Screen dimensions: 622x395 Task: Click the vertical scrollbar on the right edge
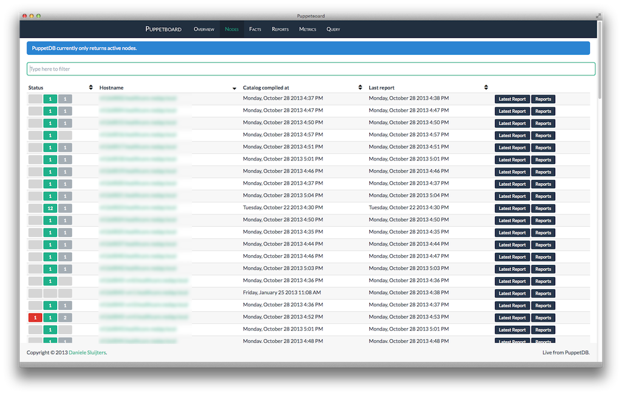coord(600,61)
